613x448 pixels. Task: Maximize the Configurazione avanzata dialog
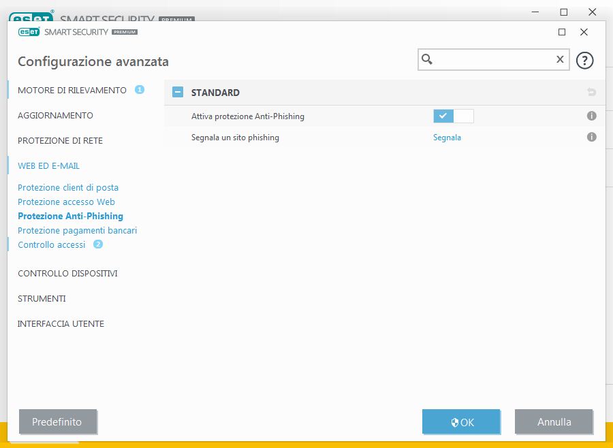pyautogui.click(x=562, y=32)
